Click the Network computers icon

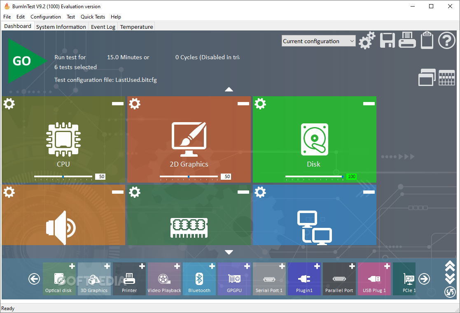coord(315,228)
